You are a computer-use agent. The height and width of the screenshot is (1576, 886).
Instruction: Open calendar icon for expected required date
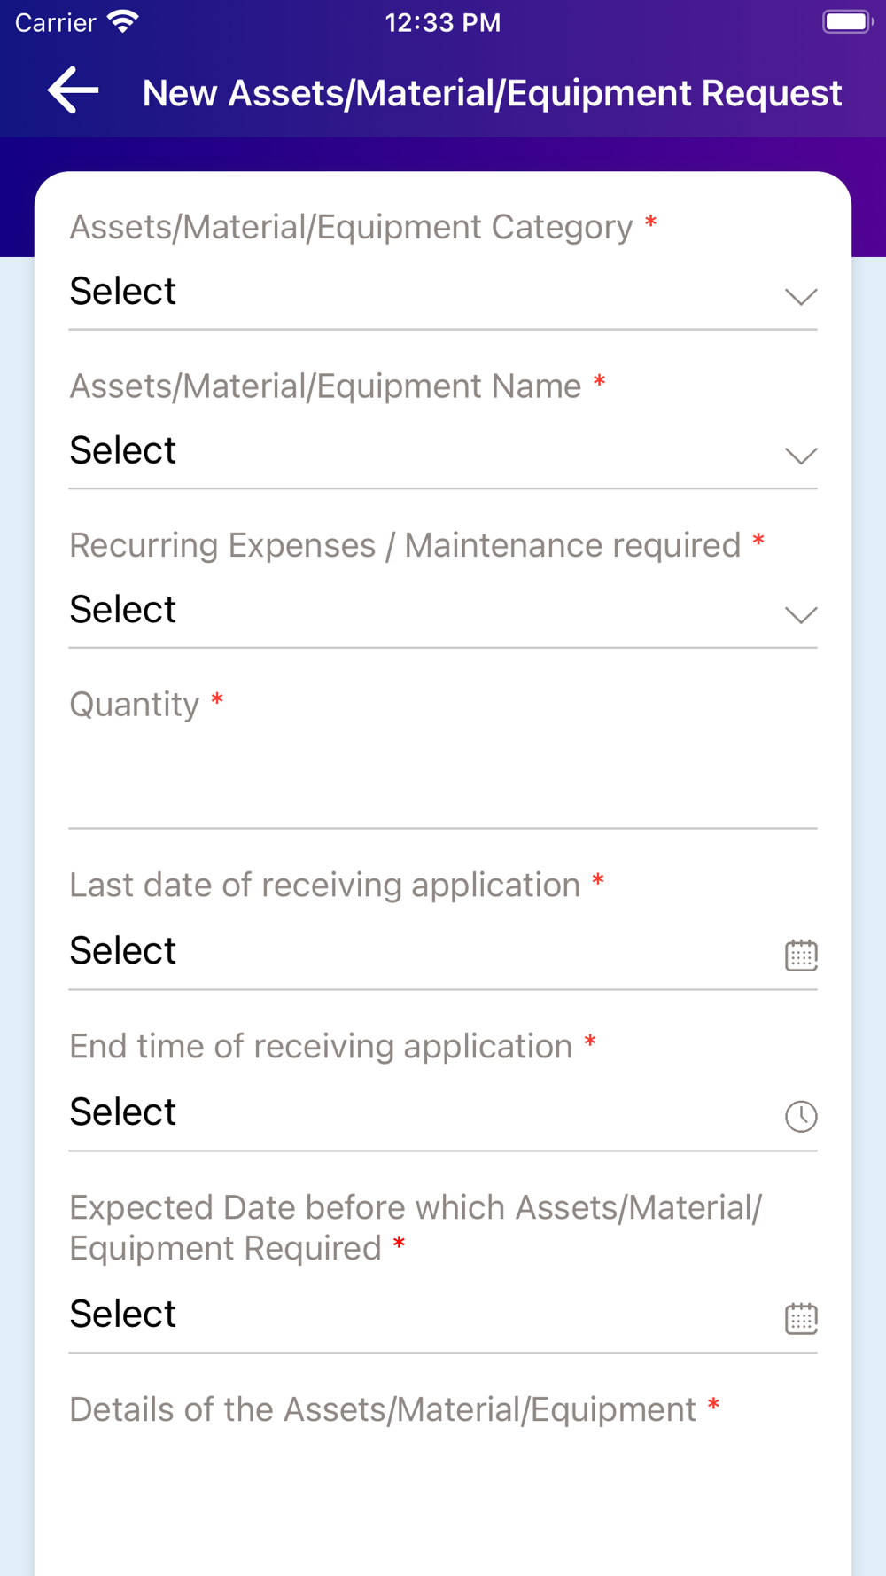click(x=801, y=1318)
